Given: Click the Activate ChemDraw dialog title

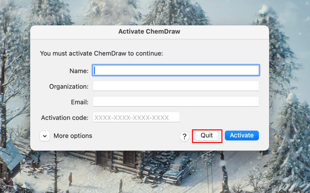Looking at the screenshot, I should (149, 32).
